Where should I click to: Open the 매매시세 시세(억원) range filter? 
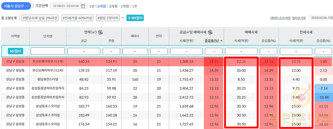click(x=241, y=51)
